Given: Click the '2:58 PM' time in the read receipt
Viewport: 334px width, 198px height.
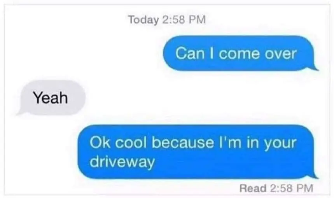Looking at the screenshot, I should click(x=292, y=188).
